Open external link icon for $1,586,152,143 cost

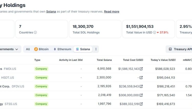click(141, 69)
